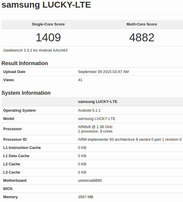Select the Operating System label
This screenshot has height=202, width=183.
pos(19,111)
